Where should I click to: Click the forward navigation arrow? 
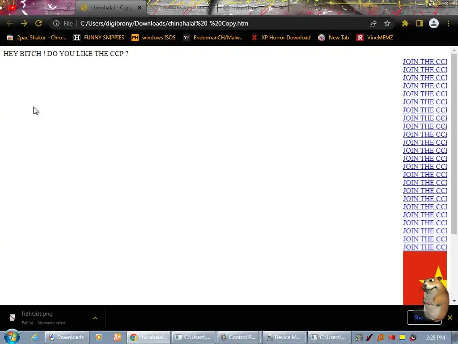(24, 23)
